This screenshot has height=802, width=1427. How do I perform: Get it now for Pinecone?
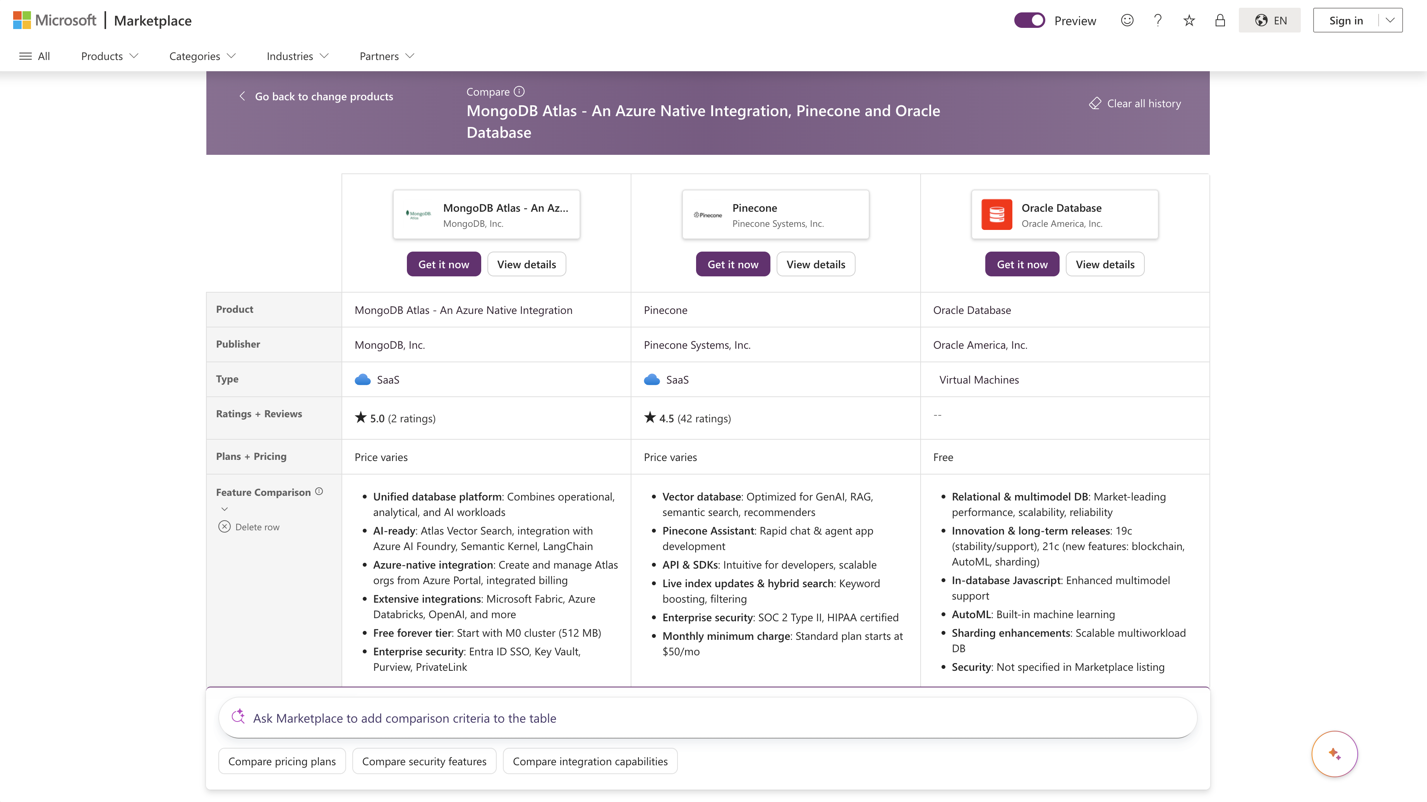pyautogui.click(x=733, y=264)
